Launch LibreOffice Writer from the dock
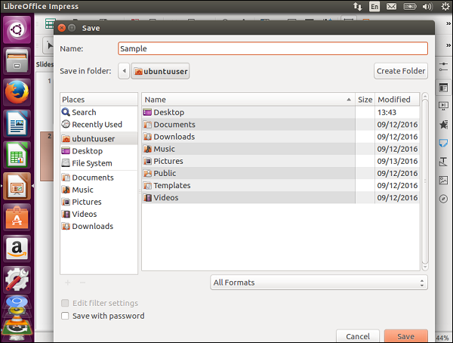 click(x=17, y=124)
